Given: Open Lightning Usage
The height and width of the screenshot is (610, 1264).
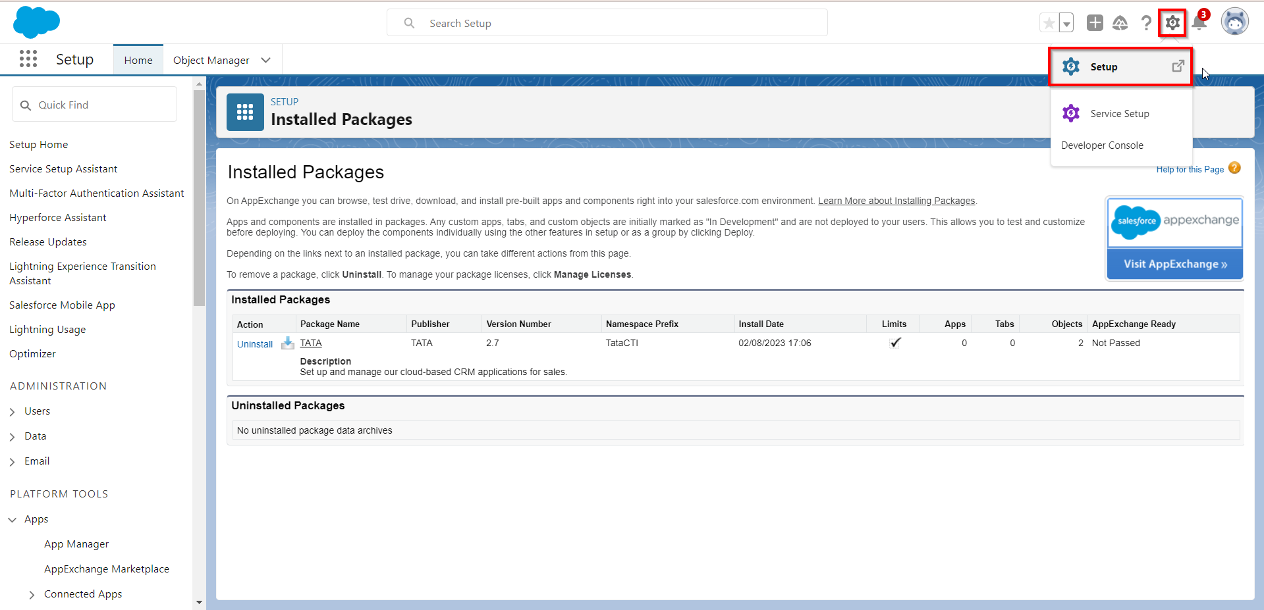Looking at the screenshot, I should click(47, 330).
